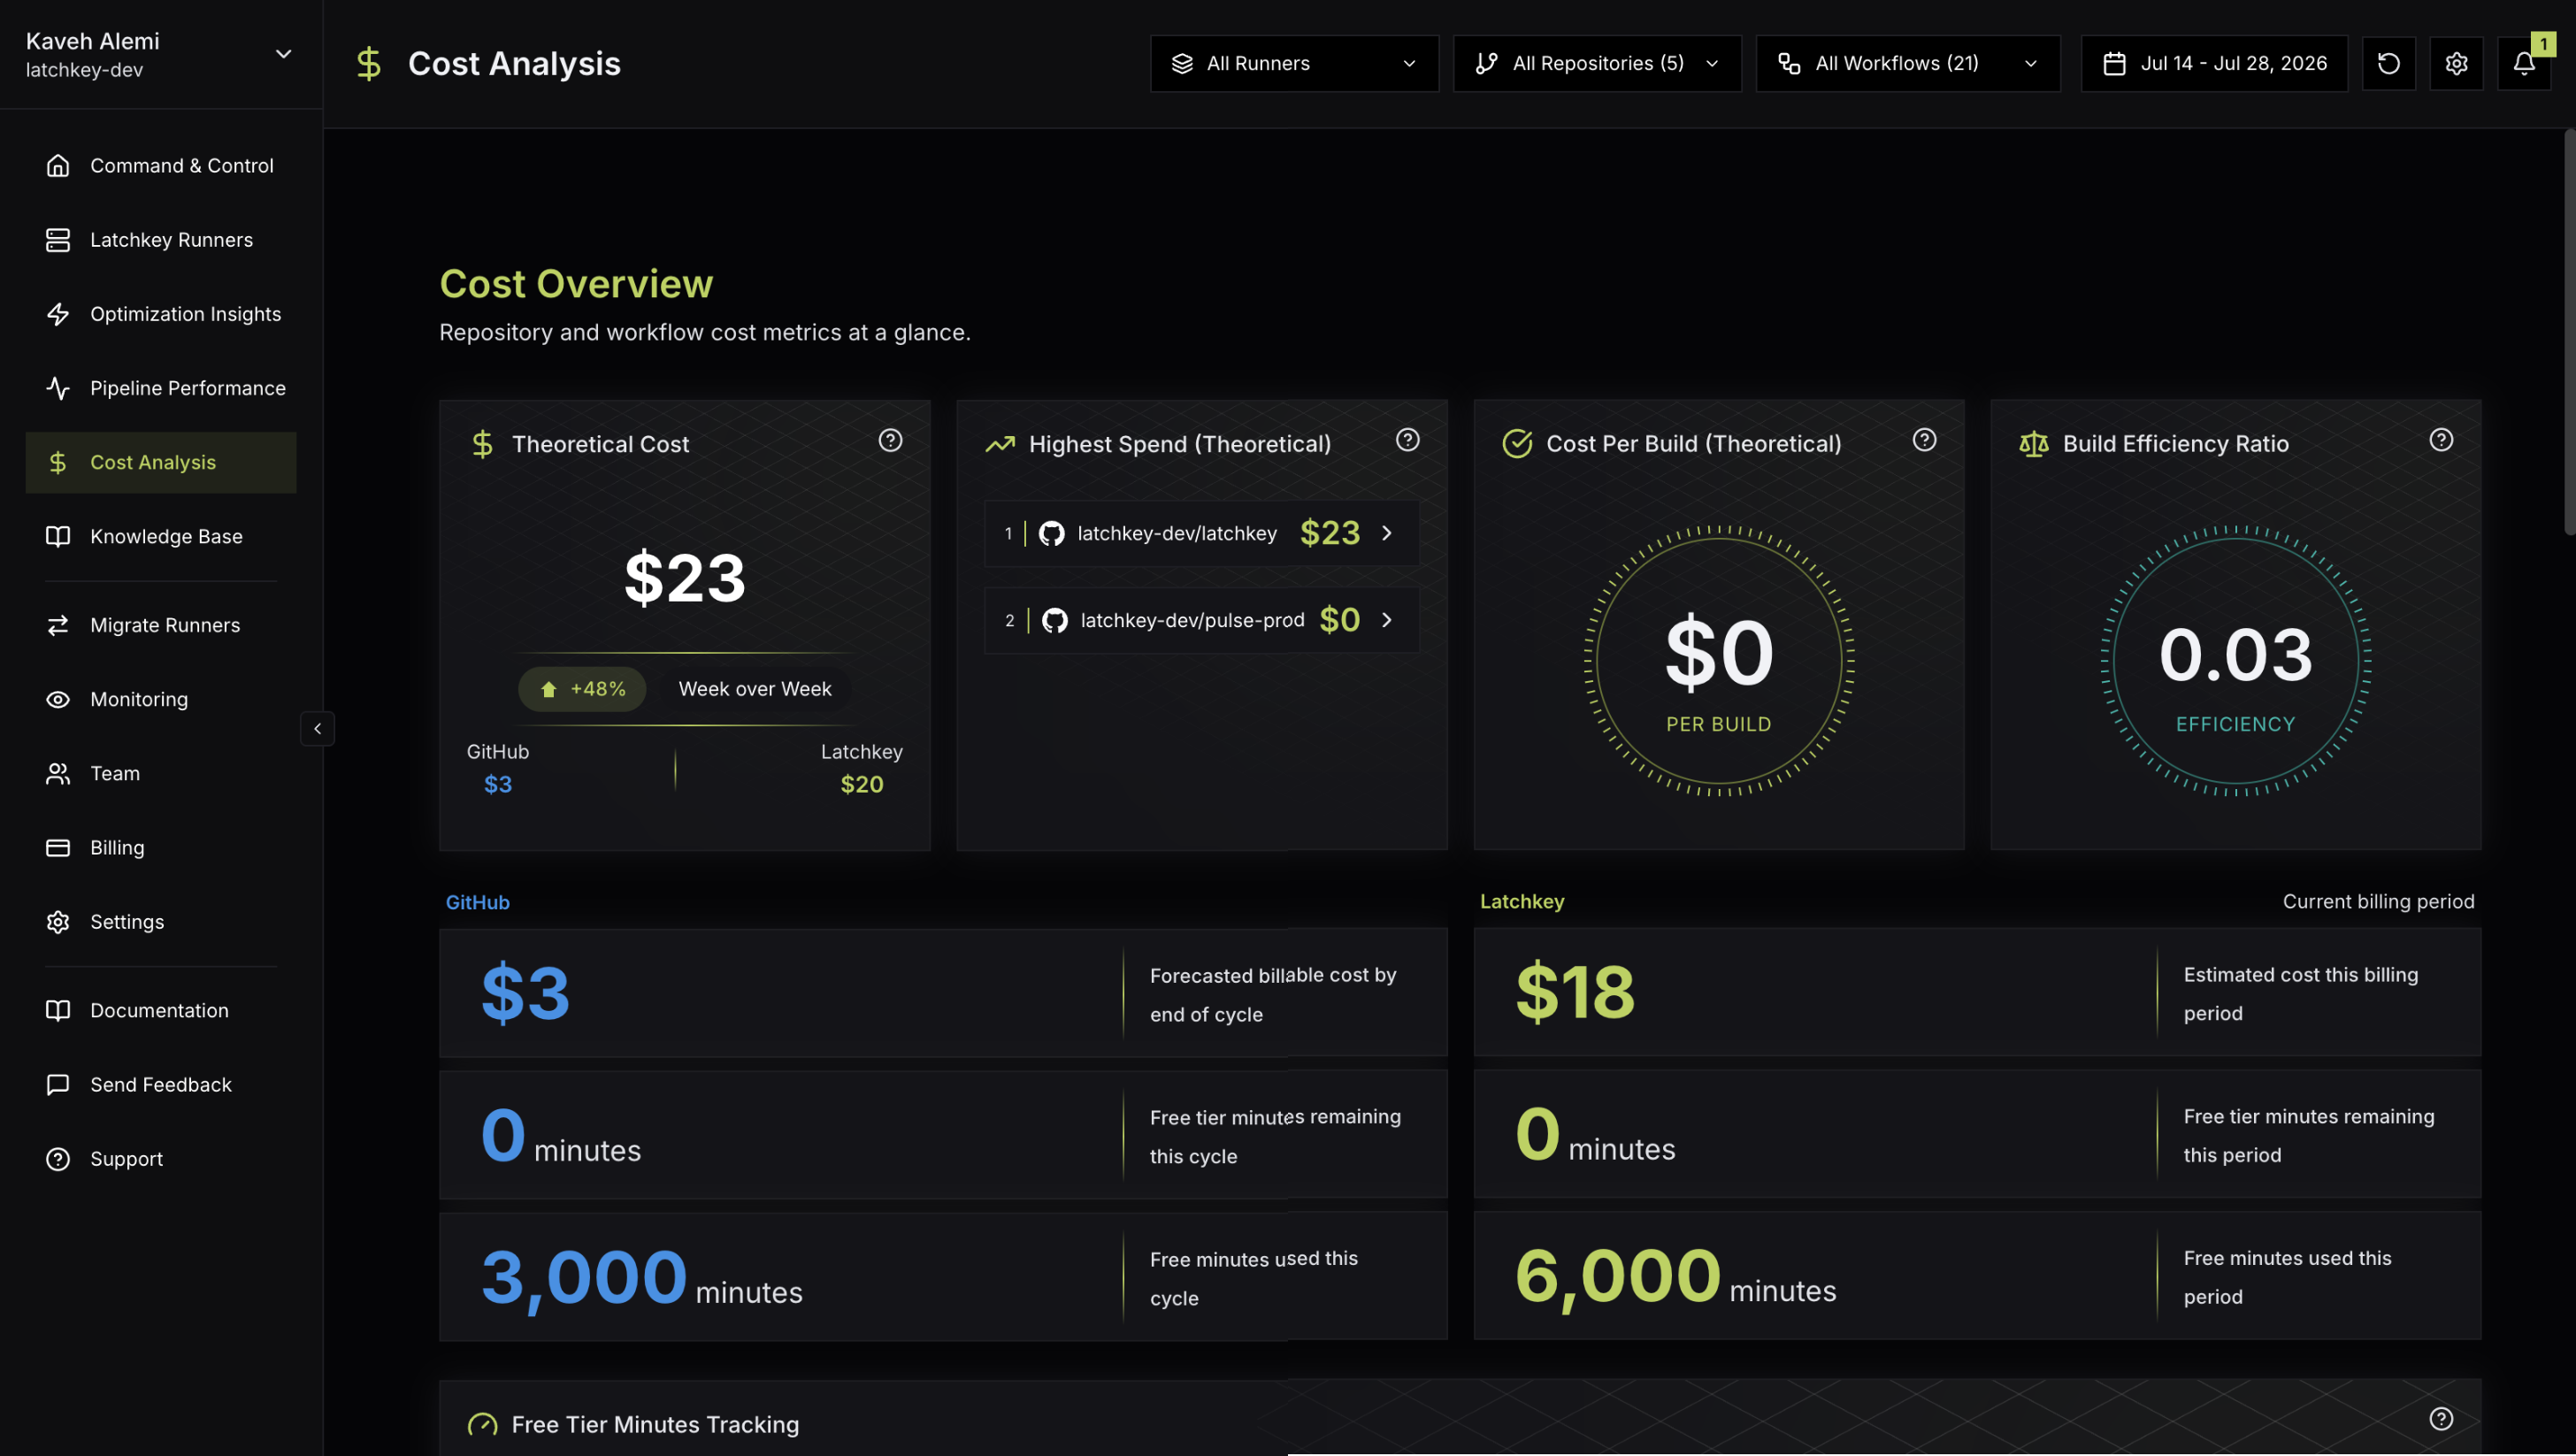Click the Optimization Insights lightning icon

point(58,314)
